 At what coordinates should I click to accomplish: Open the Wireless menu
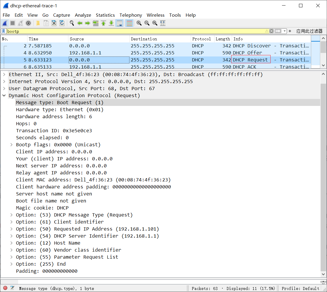155,15
